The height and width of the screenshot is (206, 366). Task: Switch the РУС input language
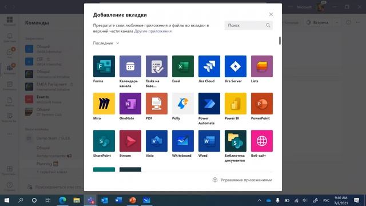pos(326,200)
